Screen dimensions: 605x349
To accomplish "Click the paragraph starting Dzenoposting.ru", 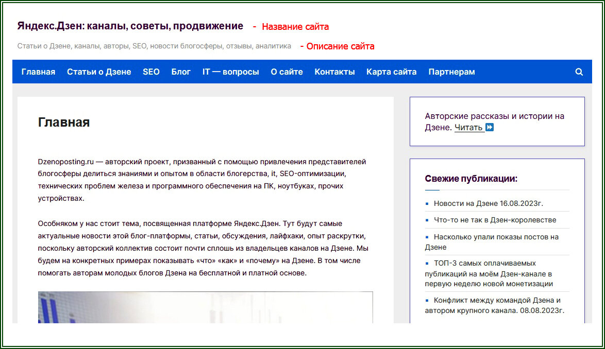I will [202, 180].
